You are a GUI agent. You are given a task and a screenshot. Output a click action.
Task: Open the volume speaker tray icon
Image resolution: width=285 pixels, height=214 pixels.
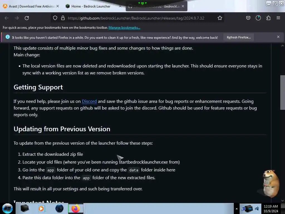point(257,209)
